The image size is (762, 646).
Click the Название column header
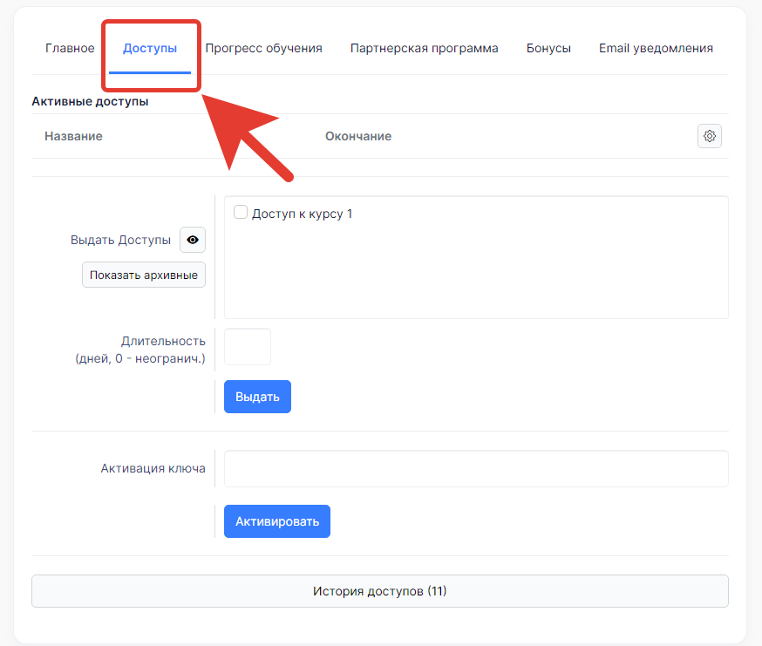(x=73, y=136)
